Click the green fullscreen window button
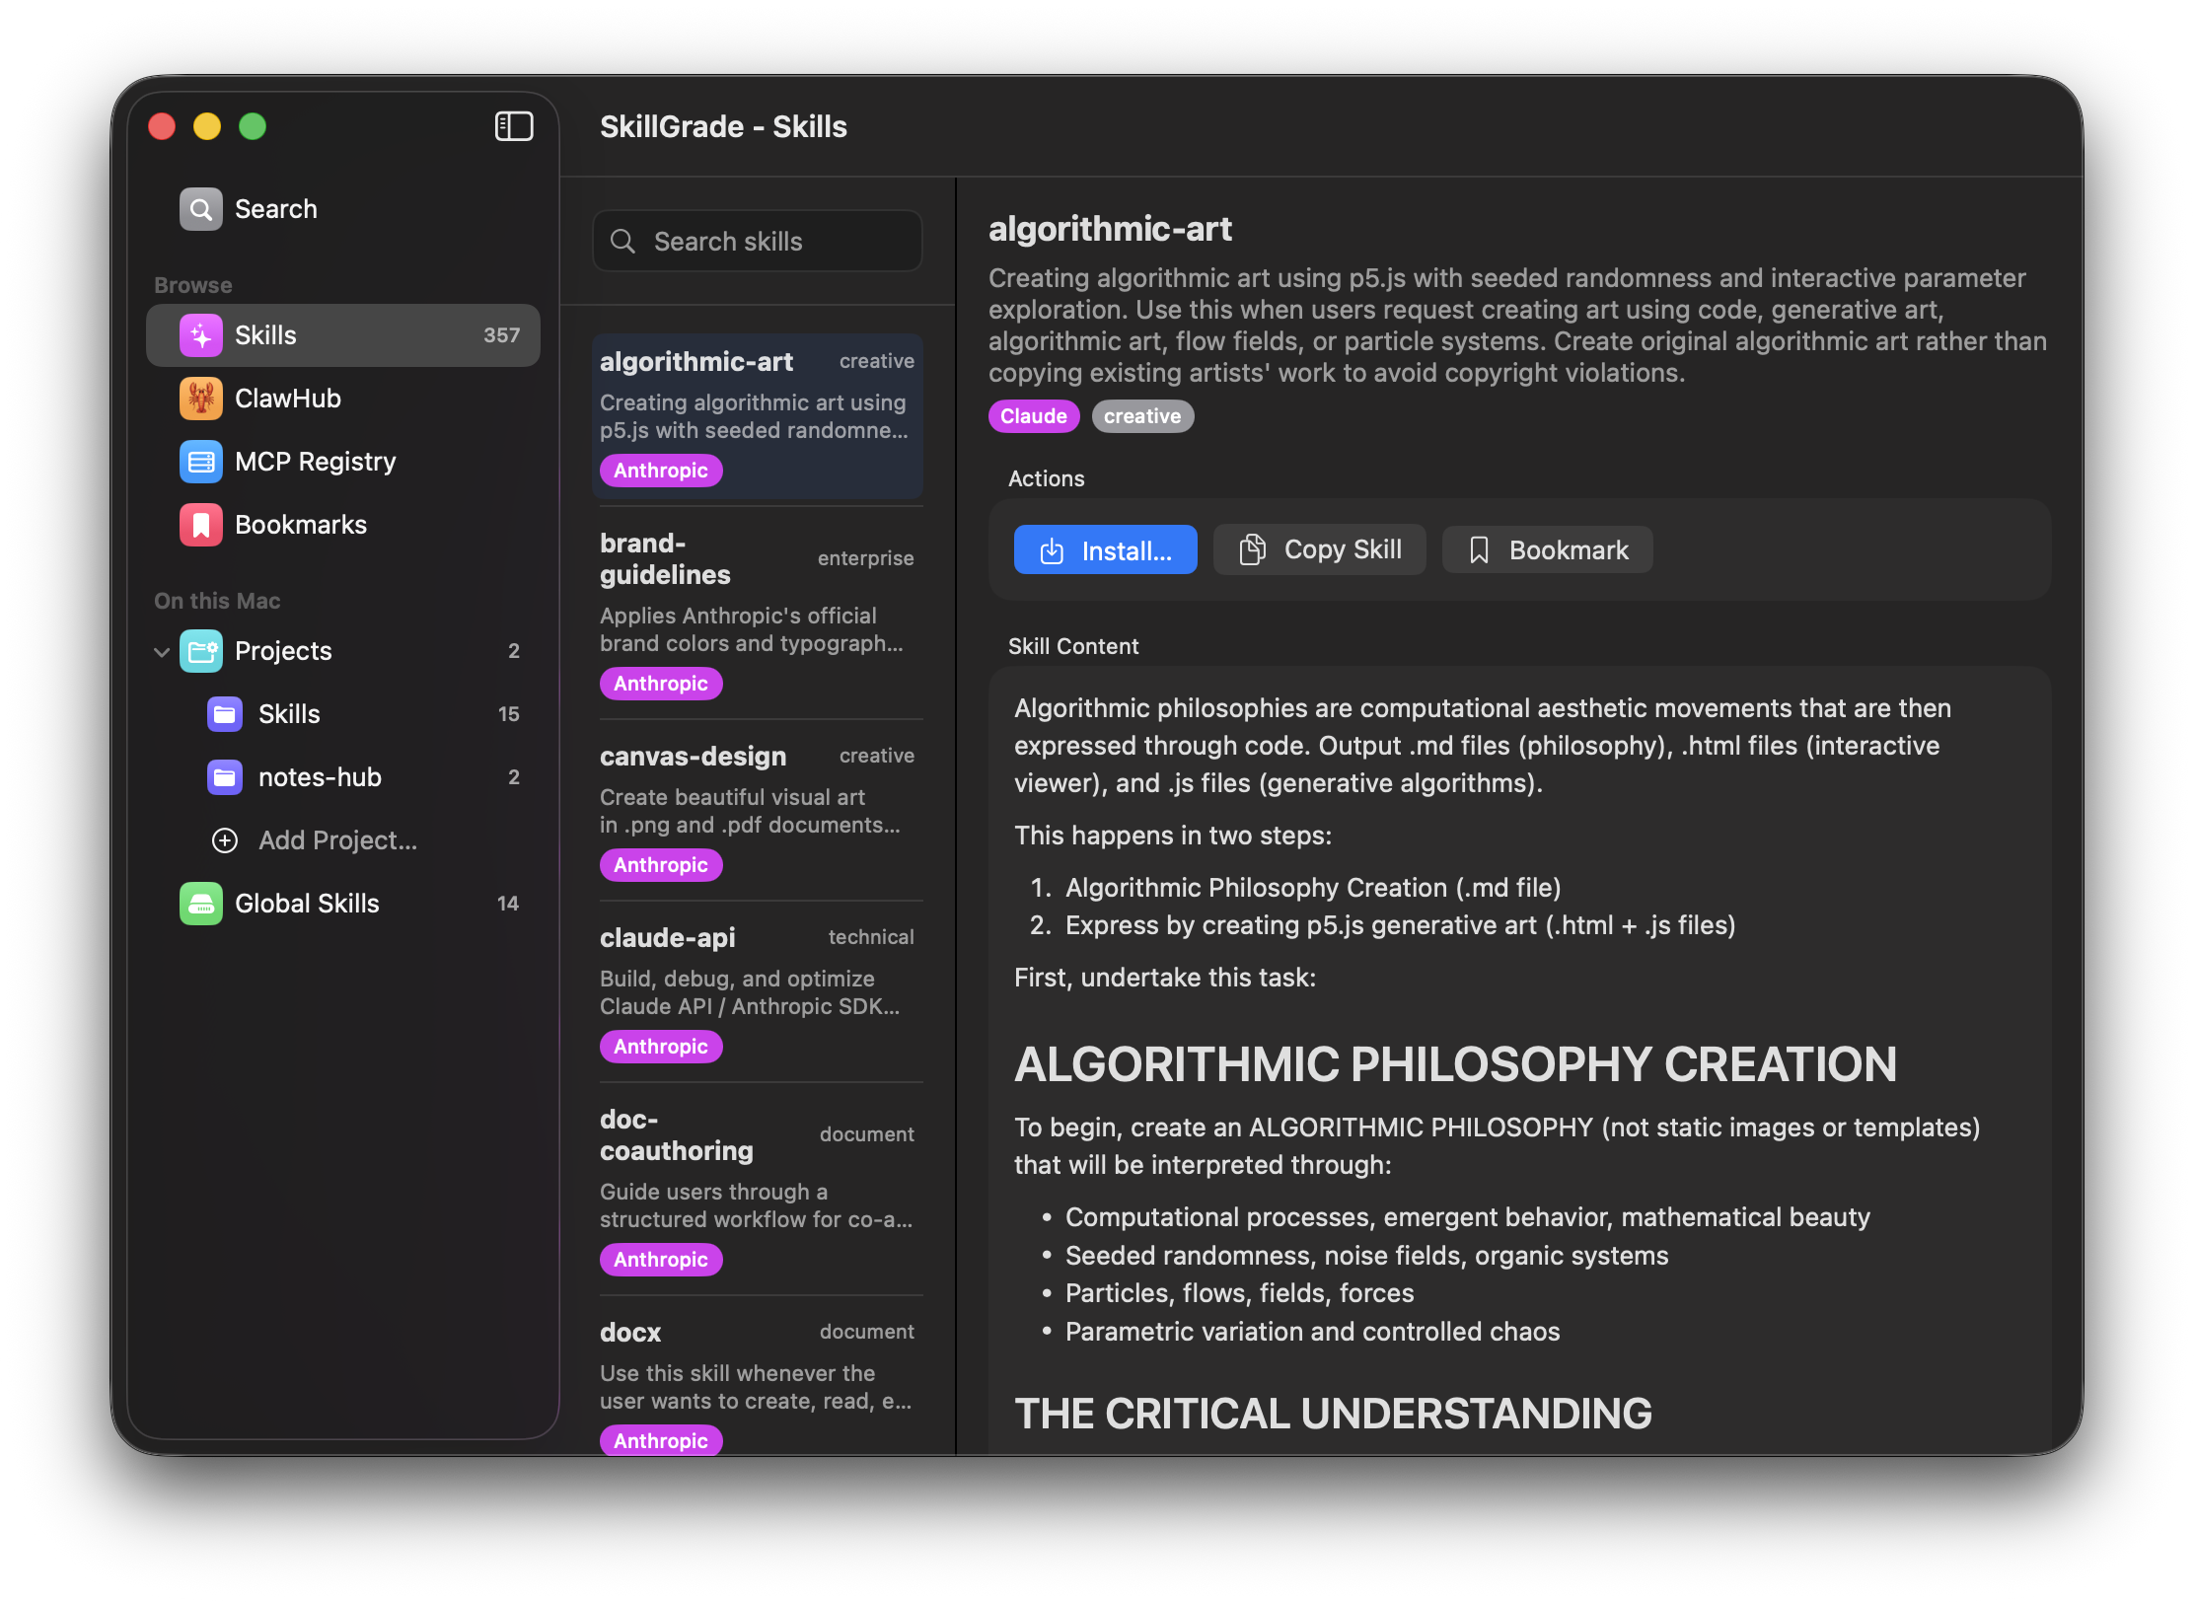This screenshot has width=2194, height=1602. coord(253,126)
